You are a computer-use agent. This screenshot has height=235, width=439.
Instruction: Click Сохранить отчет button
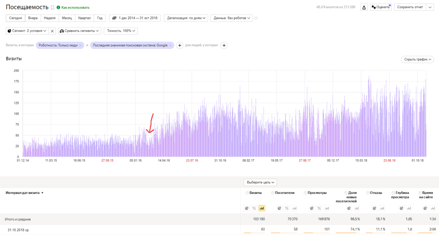click(410, 7)
